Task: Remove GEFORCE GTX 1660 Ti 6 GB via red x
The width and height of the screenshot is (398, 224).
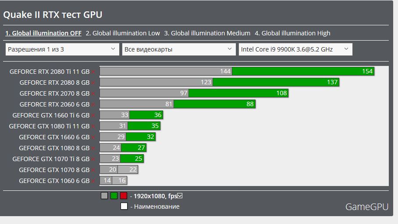Action: 93,116
